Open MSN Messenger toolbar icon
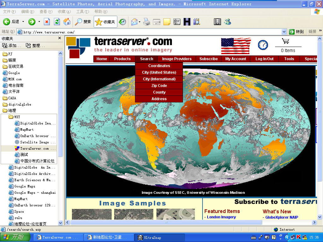The width and height of the screenshot is (323, 242). tap(227, 22)
